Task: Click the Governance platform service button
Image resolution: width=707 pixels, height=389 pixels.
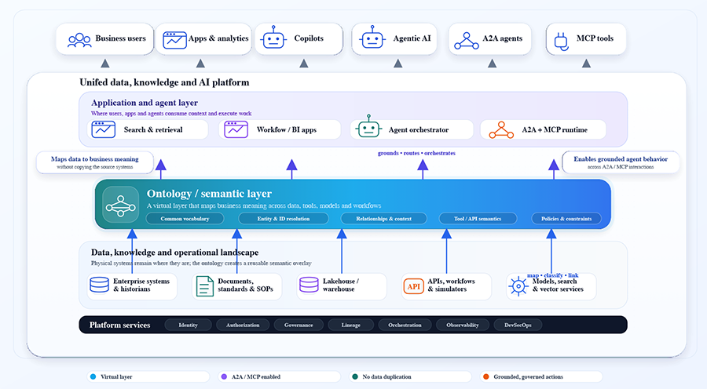Action: pos(299,325)
